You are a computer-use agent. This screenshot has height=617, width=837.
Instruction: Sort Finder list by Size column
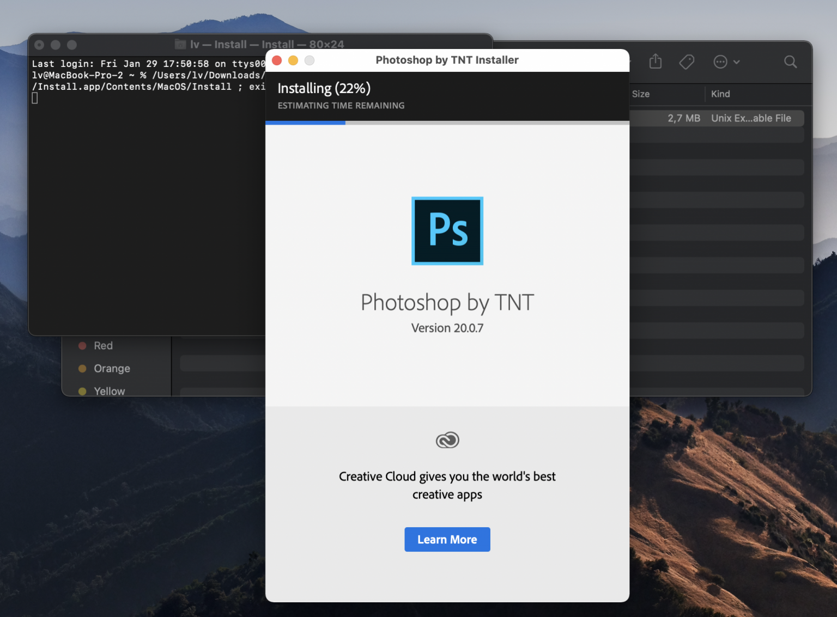tap(641, 94)
